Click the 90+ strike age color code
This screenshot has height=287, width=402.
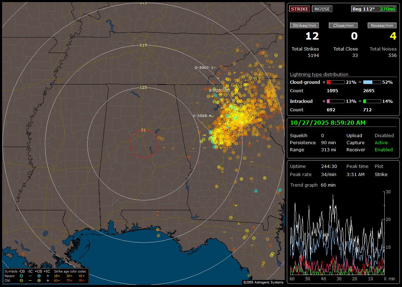pyautogui.click(x=82, y=280)
